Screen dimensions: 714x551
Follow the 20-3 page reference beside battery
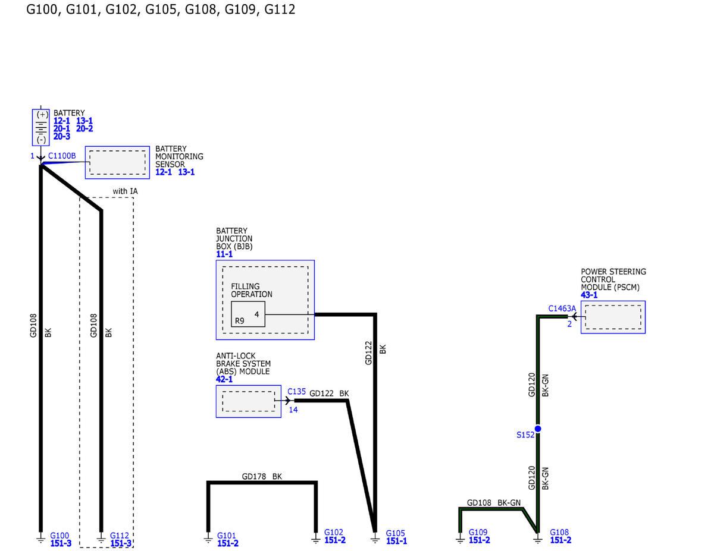tap(62, 136)
